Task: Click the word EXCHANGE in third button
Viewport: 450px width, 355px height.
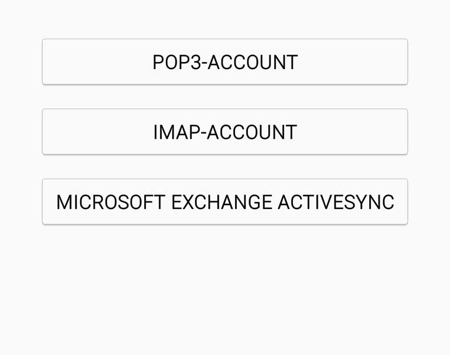Action: [221, 202]
